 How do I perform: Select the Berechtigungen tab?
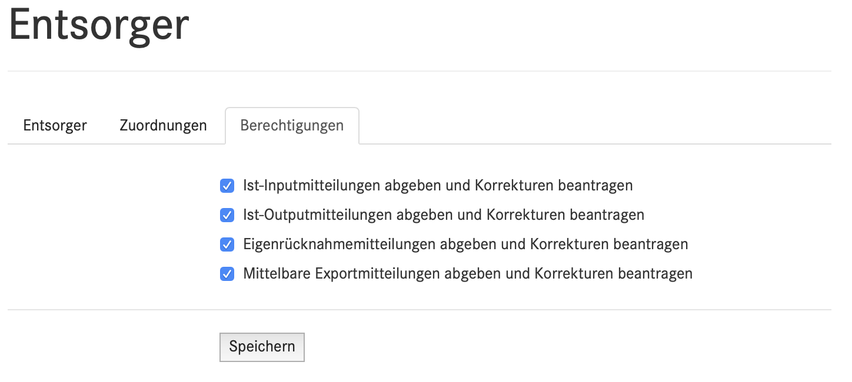click(x=292, y=126)
